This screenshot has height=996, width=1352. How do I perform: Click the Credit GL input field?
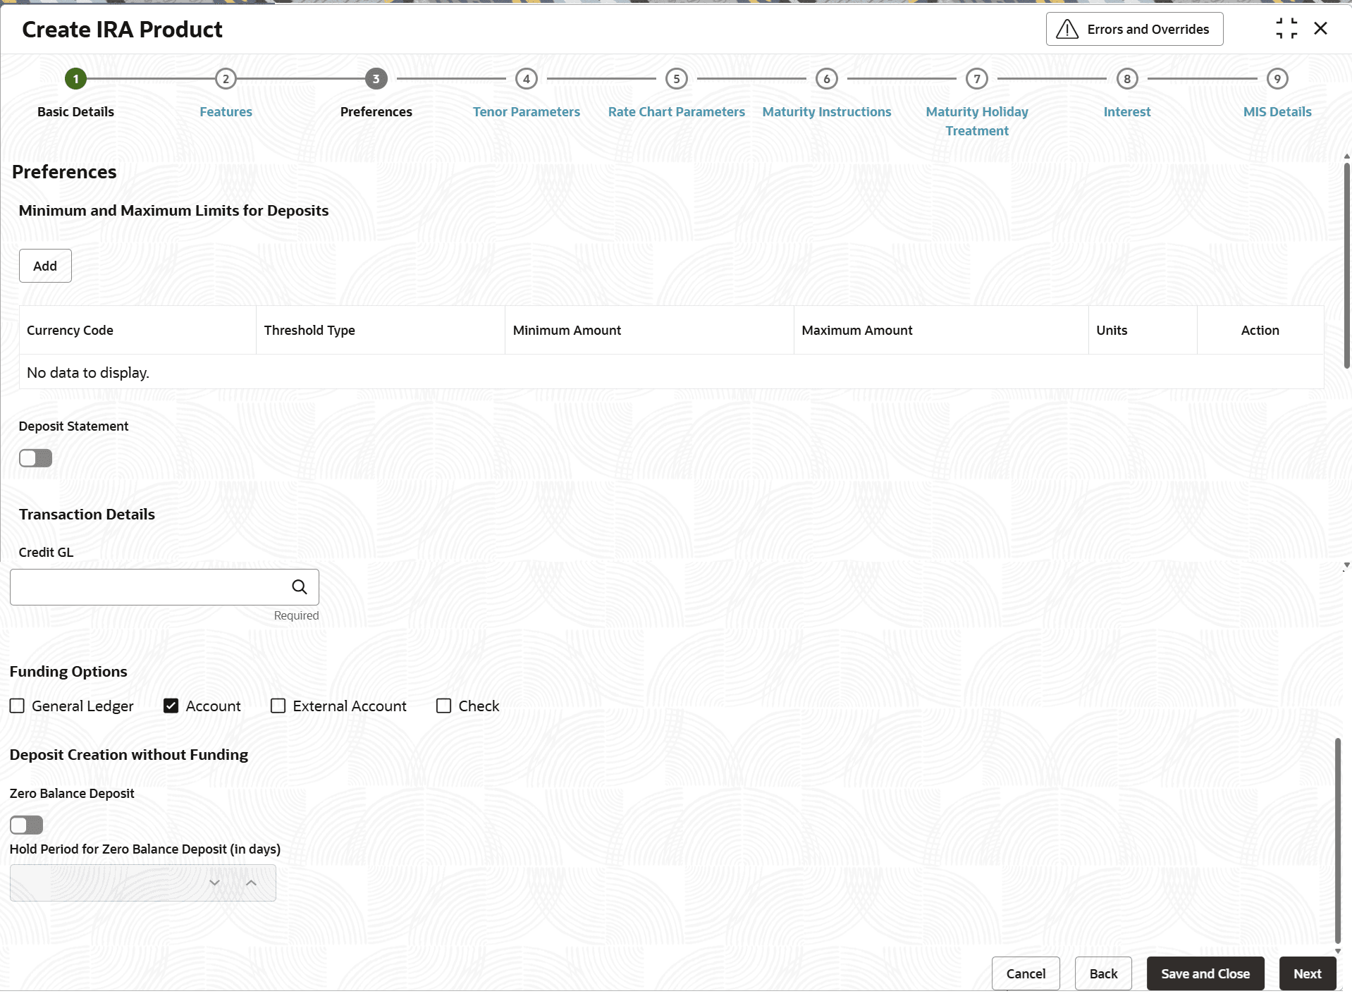click(x=164, y=587)
